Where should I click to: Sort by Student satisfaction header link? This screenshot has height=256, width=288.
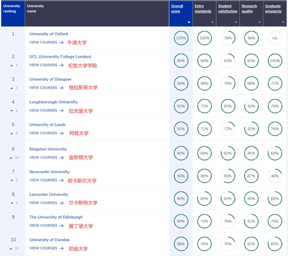[227, 9]
